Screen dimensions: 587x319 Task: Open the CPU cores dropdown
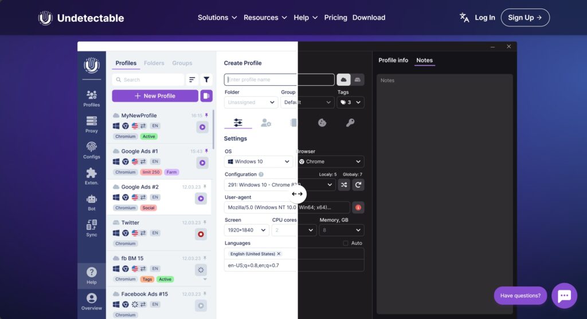point(294,230)
